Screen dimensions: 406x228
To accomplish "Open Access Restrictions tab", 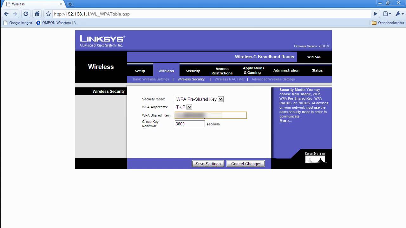I will click(222, 71).
